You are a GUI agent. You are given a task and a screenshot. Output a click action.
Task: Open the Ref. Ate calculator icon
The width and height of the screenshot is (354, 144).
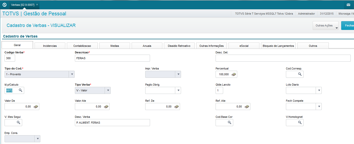[247, 106]
